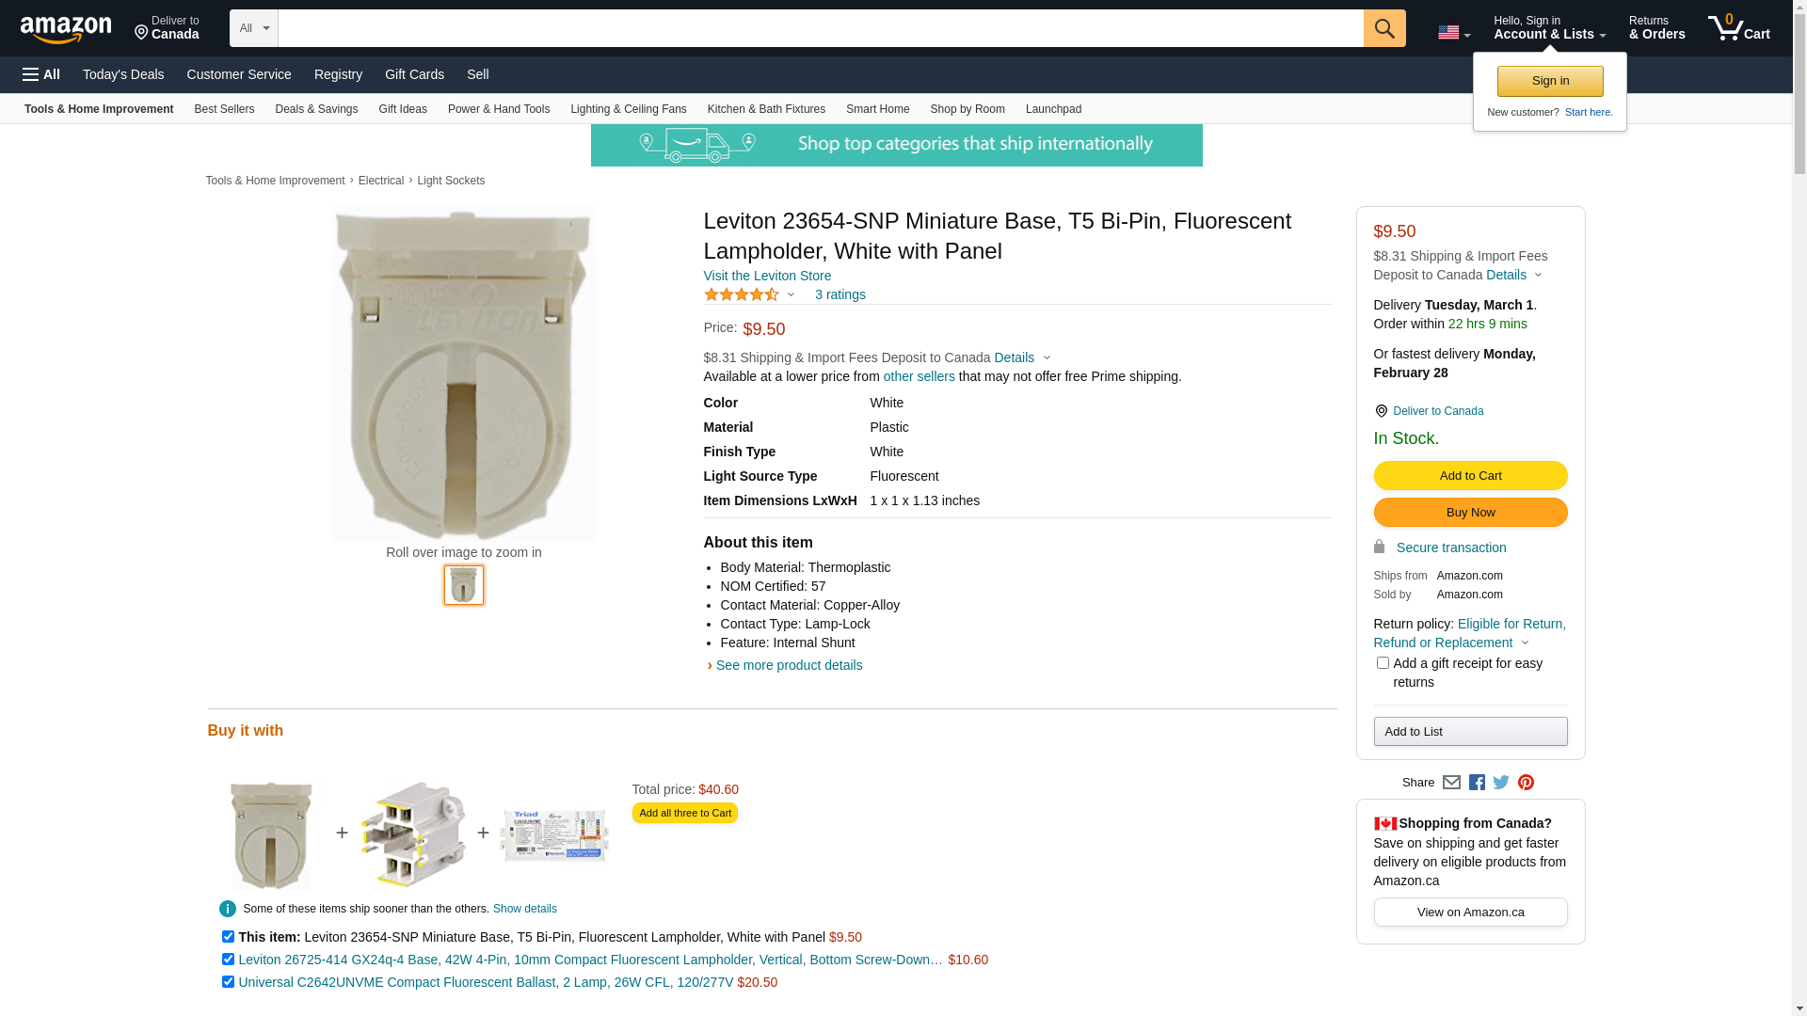Go to Lighting & Ceiling Fans category
Screen dimensions: 1807x1016
coord(628,109)
